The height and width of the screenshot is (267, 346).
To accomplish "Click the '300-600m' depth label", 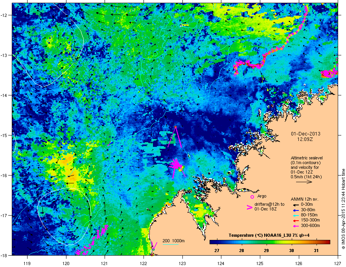I will coord(310,225).
